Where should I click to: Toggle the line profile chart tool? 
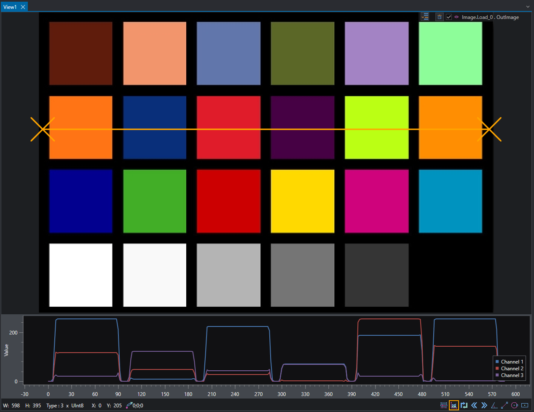(x=454, y=405)
